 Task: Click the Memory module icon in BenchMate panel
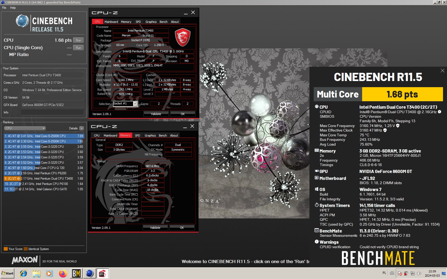[317, 150]
